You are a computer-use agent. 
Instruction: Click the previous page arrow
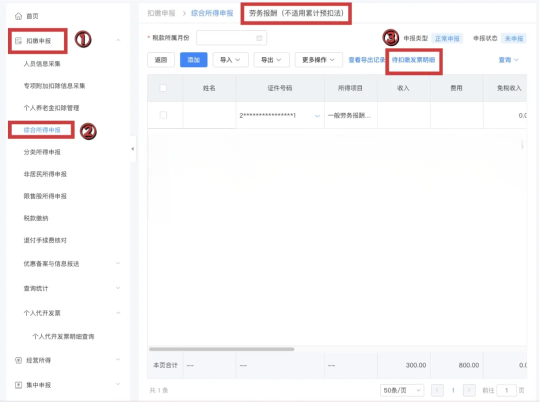pyautogui.click(x=437, y=390)
